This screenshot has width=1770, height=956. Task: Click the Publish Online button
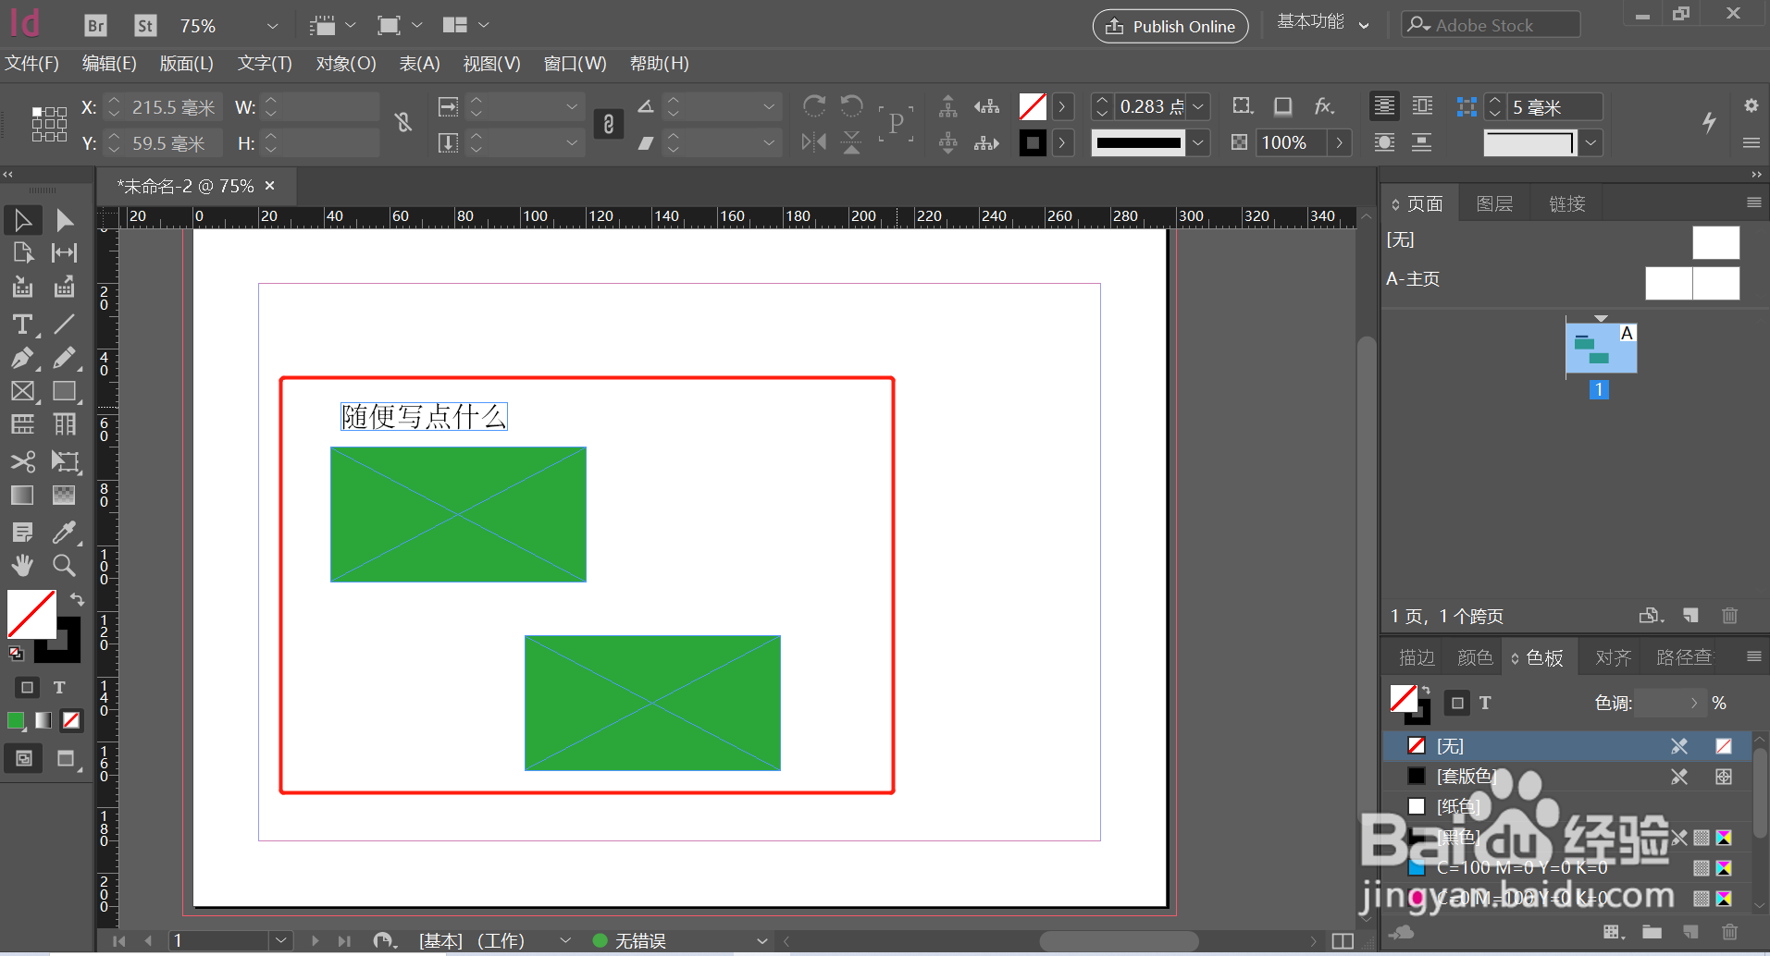tap(1170, 26)
